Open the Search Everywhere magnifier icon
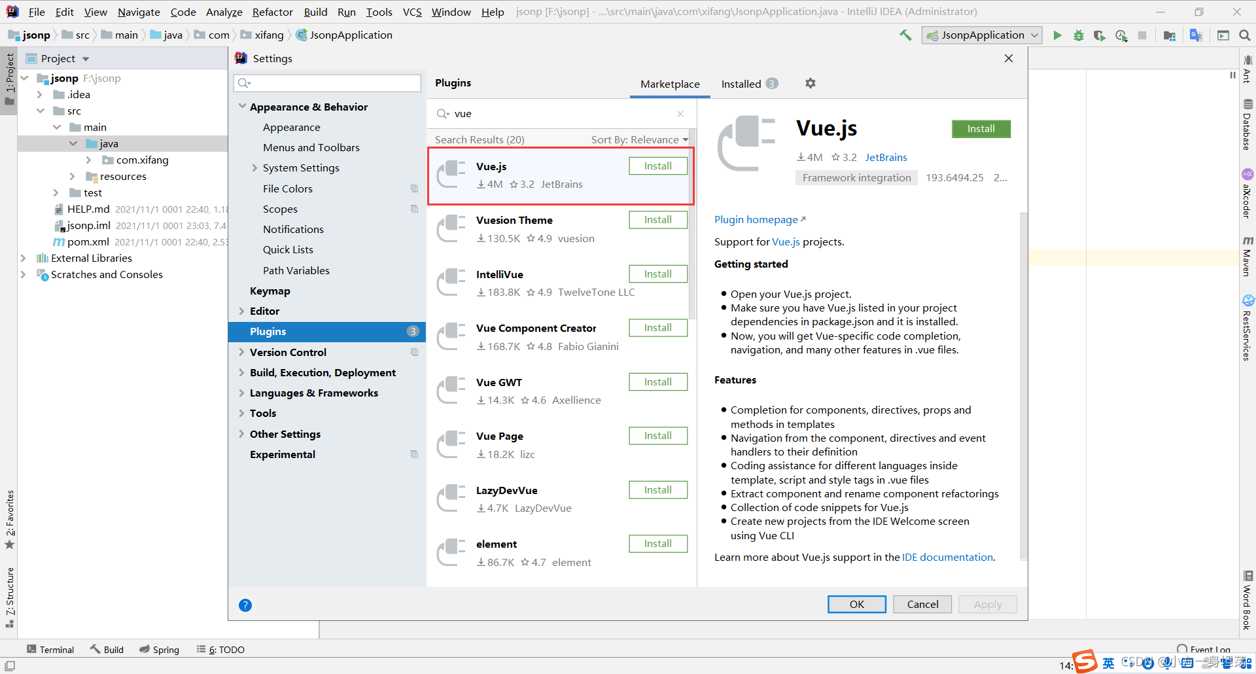 [x=1244, y=35]
